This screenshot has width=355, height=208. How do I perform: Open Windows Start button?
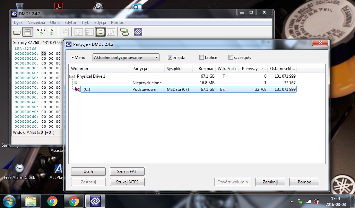point(9,201)
